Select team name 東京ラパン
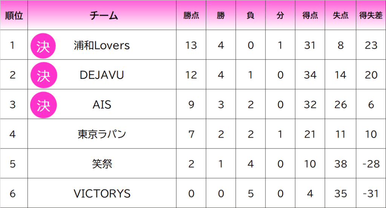The image size is (386, 208). coord(102,134)
